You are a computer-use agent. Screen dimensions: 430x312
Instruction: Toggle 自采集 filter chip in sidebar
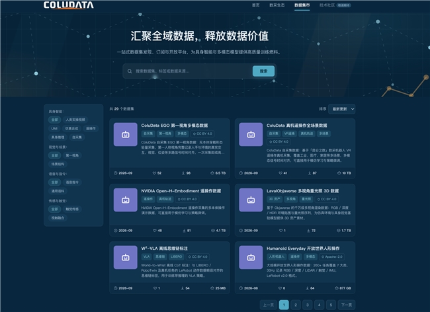pyautogui.click(x=77, y=137)
